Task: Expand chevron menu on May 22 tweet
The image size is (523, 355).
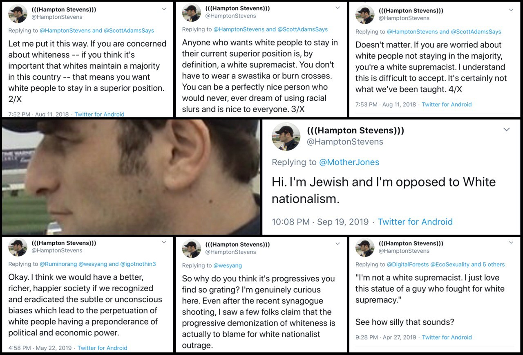Action: (164, 242)
